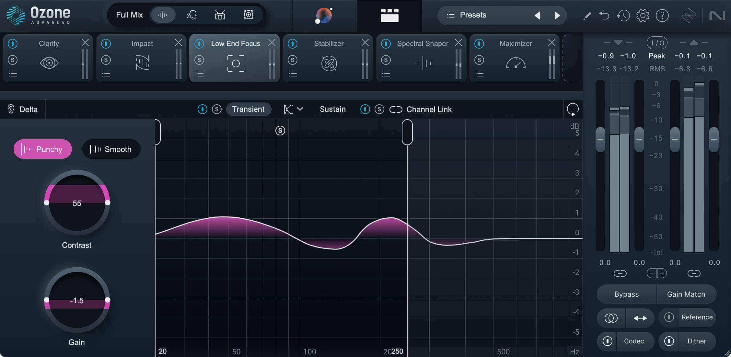Viewport: 731px width, 357px height.
Task: Open Clarity module eye icon
Action: tap(49, 63)
